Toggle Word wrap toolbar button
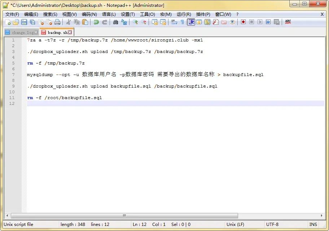329x231 pixels. (x=174, y=22)
